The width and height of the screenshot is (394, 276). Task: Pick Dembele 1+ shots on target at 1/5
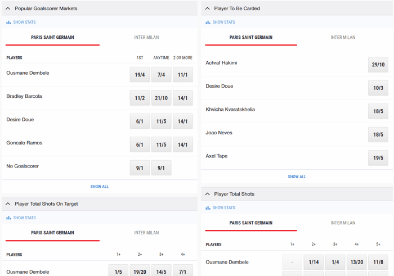(118, 270)
